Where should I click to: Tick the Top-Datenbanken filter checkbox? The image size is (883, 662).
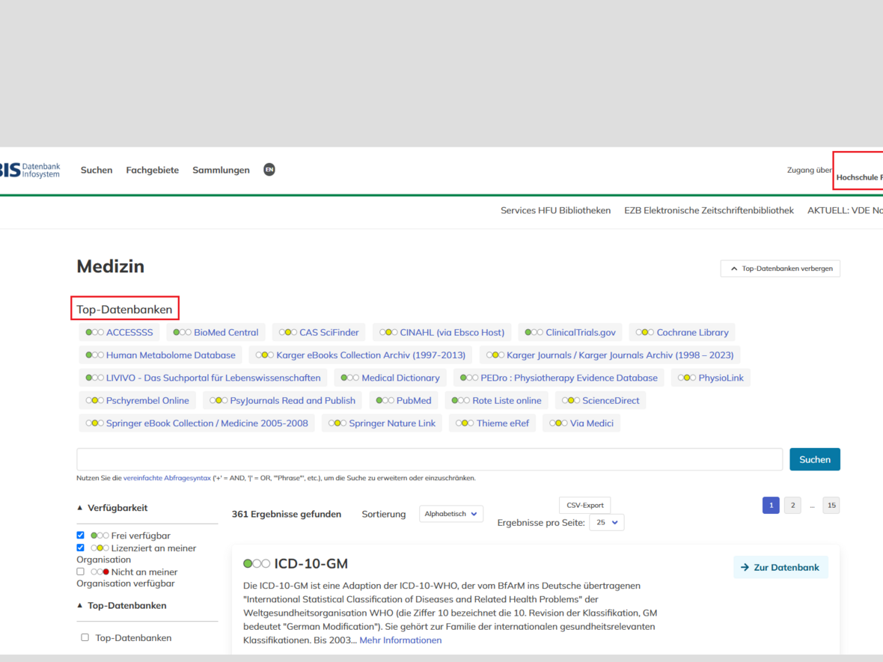pyautogui.click(x=85, y=638)
